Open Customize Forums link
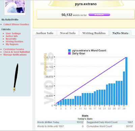Viewport: 135px width, 131px height. (x=14, y=49)
